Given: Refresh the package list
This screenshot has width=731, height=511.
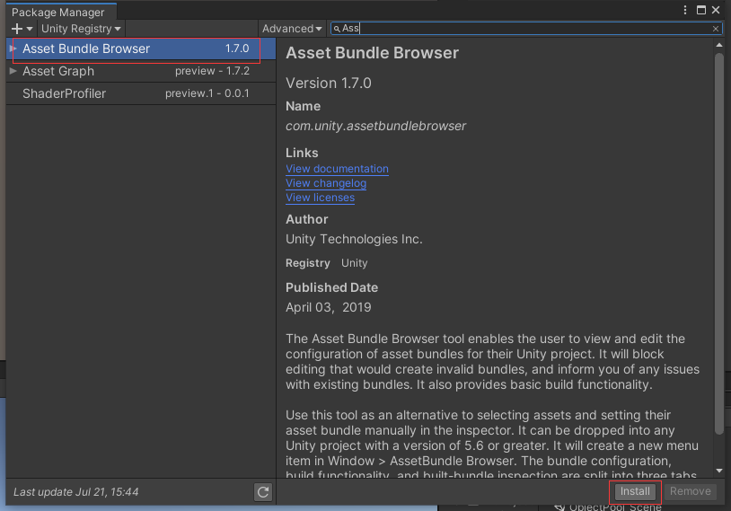Looking at the screenshot, I should coord(263,492).
